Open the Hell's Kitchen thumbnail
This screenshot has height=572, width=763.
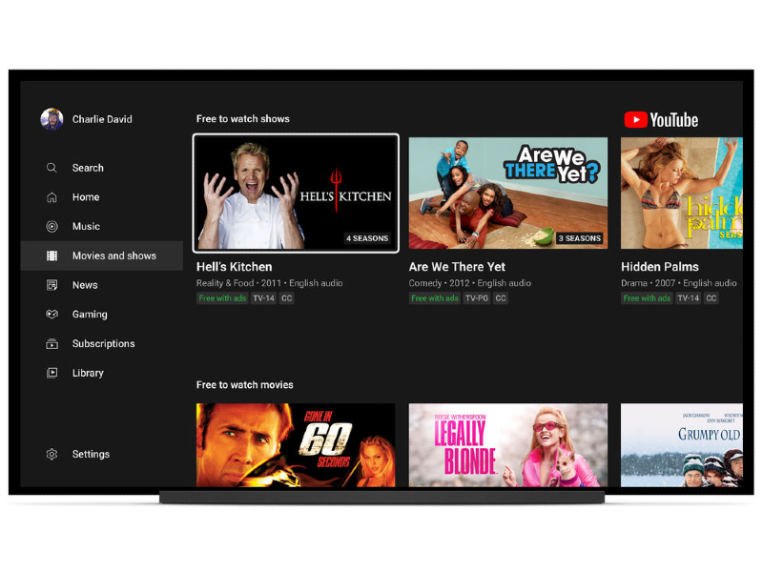coord(296,194)
